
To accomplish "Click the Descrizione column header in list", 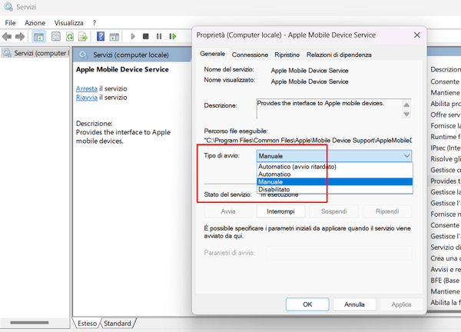I will pyautogui.click(x=445, y=69).
